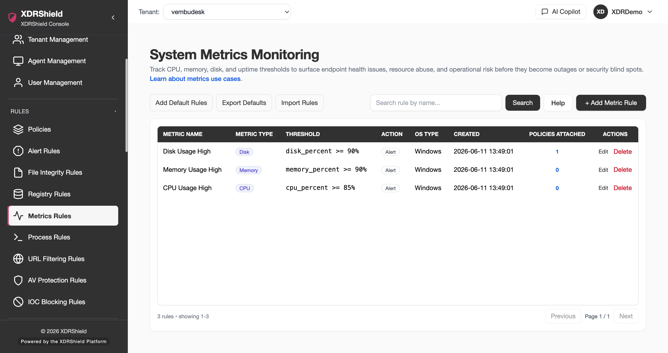Image resolution: width=668 pixels, height=353 pixels.
Task: Click the Metrics Rules activity icon
Action: 18,216
